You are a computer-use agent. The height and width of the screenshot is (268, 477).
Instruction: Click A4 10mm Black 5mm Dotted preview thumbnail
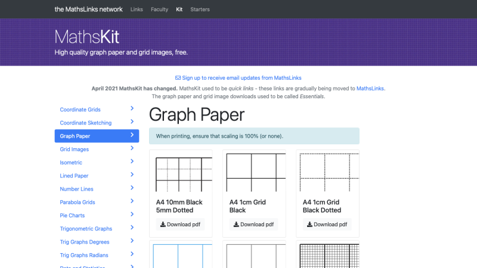pos(181,172)
